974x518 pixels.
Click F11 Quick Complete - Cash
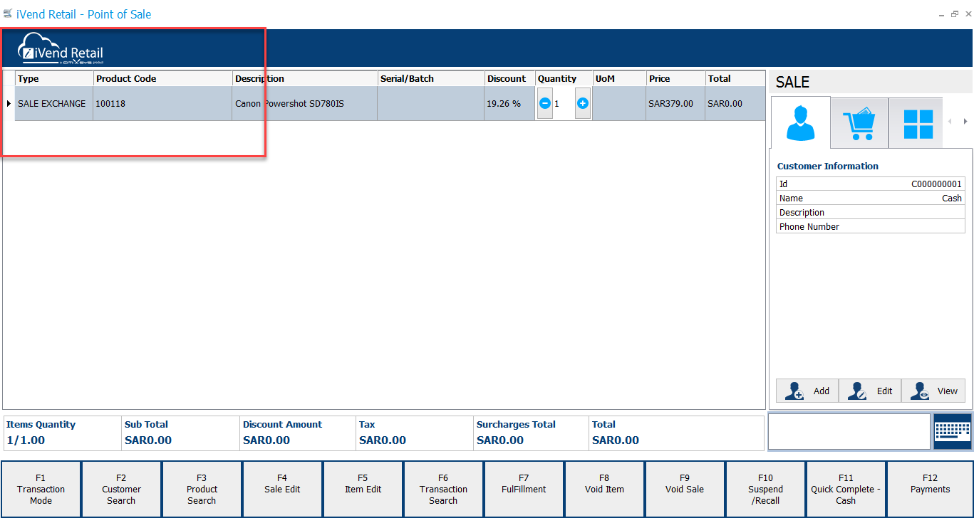[x=846, y=489]
